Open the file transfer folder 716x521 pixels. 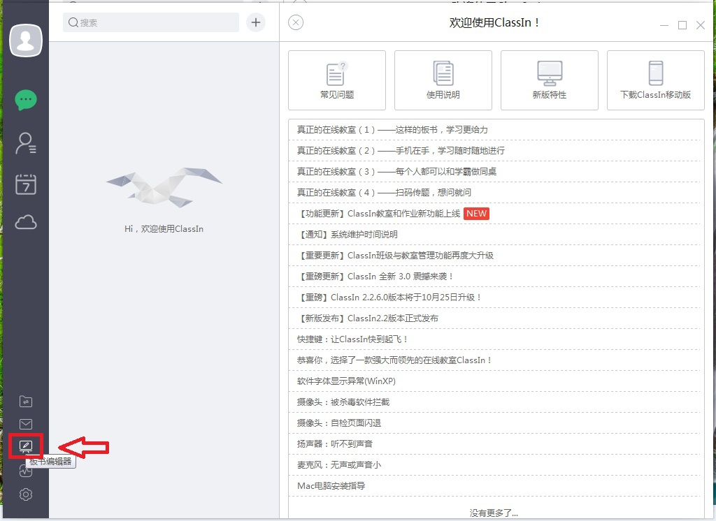click(25, 401)
